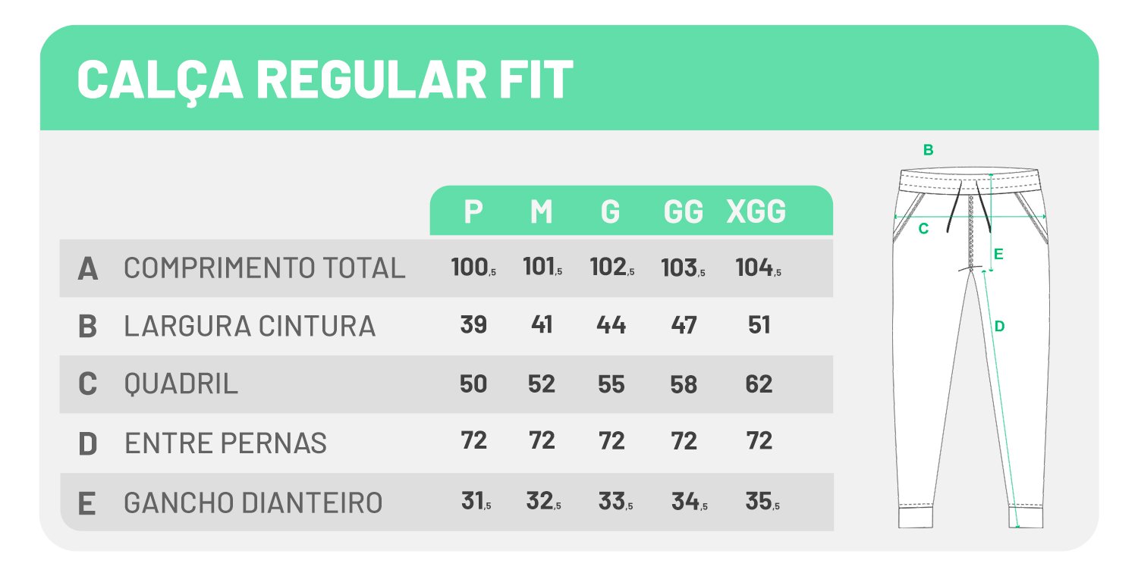Click the CALÇA REGULAR FIT title

pyautogui.click(x=325, y=80)
